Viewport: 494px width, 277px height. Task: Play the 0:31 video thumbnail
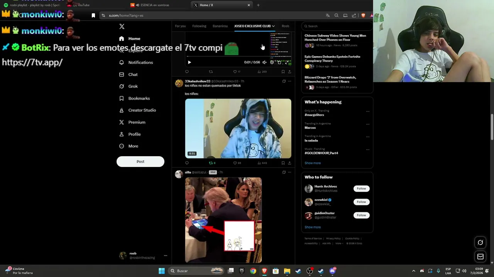point(238,128)
